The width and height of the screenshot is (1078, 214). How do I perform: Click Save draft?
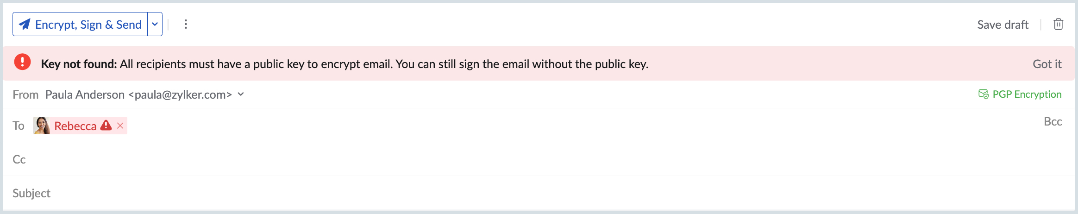tap(1003, 25)
